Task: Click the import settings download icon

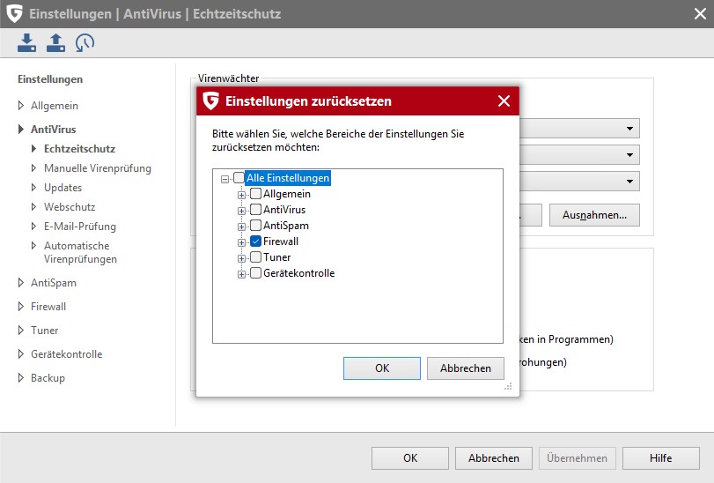Action: tap(26, 43)
